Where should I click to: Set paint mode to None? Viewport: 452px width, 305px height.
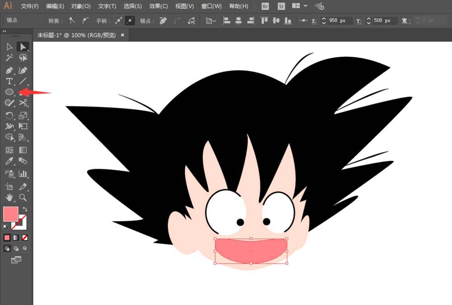[x=25, y=237]
